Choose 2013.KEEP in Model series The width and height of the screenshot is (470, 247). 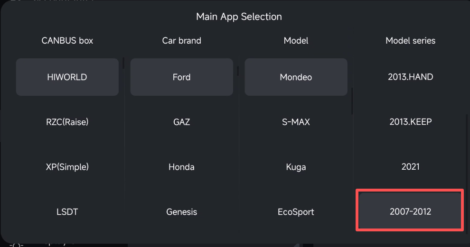pyautogui.click(x=410, y=122)
